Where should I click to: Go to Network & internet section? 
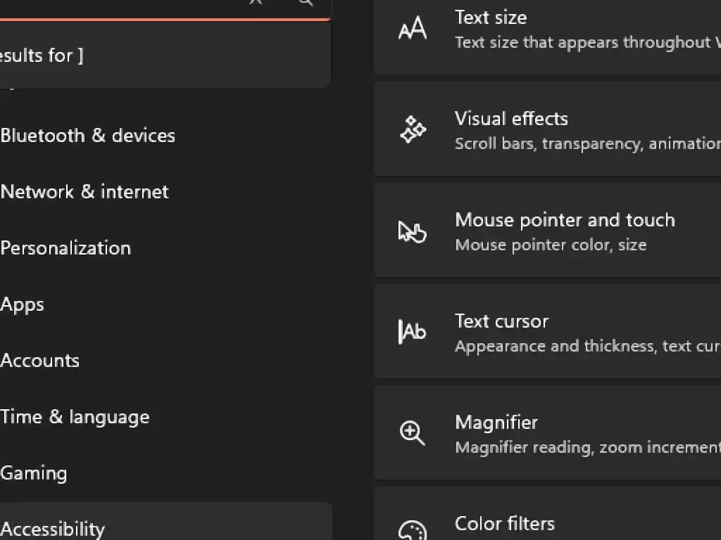click(84, 192)
